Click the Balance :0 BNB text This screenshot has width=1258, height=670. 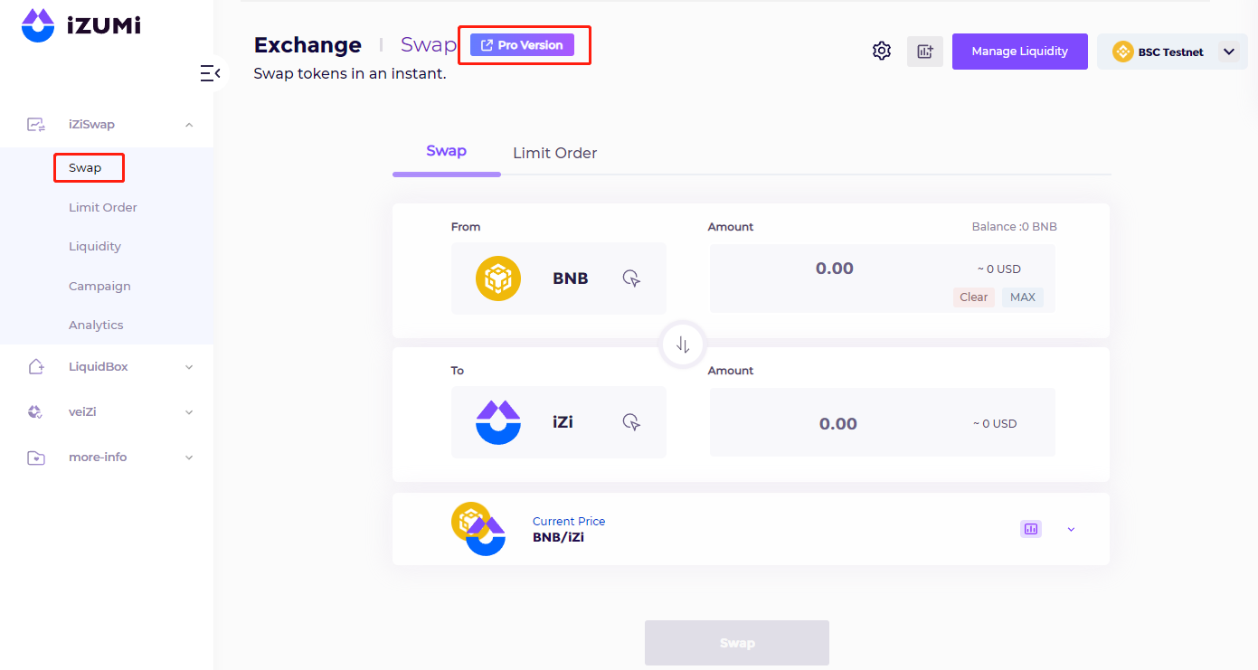1015,227
